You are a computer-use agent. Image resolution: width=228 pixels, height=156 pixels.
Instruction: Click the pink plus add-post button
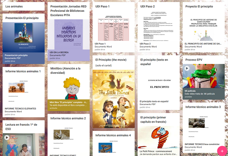point(222,151)
